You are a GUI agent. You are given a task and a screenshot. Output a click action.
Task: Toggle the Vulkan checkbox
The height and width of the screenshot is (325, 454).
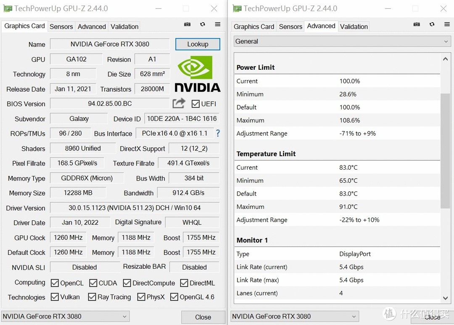pyautogui.click(x=54, y=297)
